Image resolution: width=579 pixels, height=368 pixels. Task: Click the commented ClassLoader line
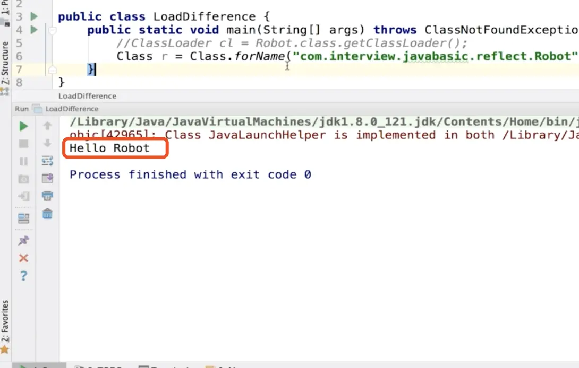292,43
